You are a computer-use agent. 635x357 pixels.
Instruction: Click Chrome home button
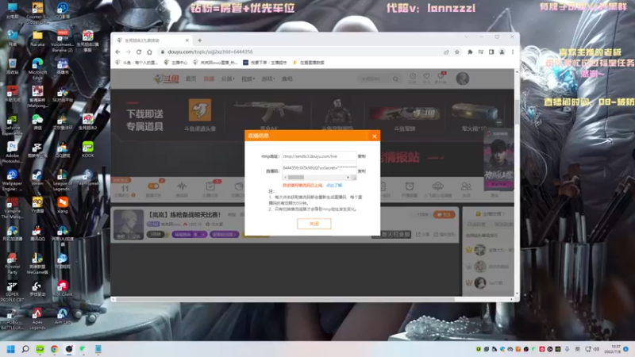coord(149,52)
